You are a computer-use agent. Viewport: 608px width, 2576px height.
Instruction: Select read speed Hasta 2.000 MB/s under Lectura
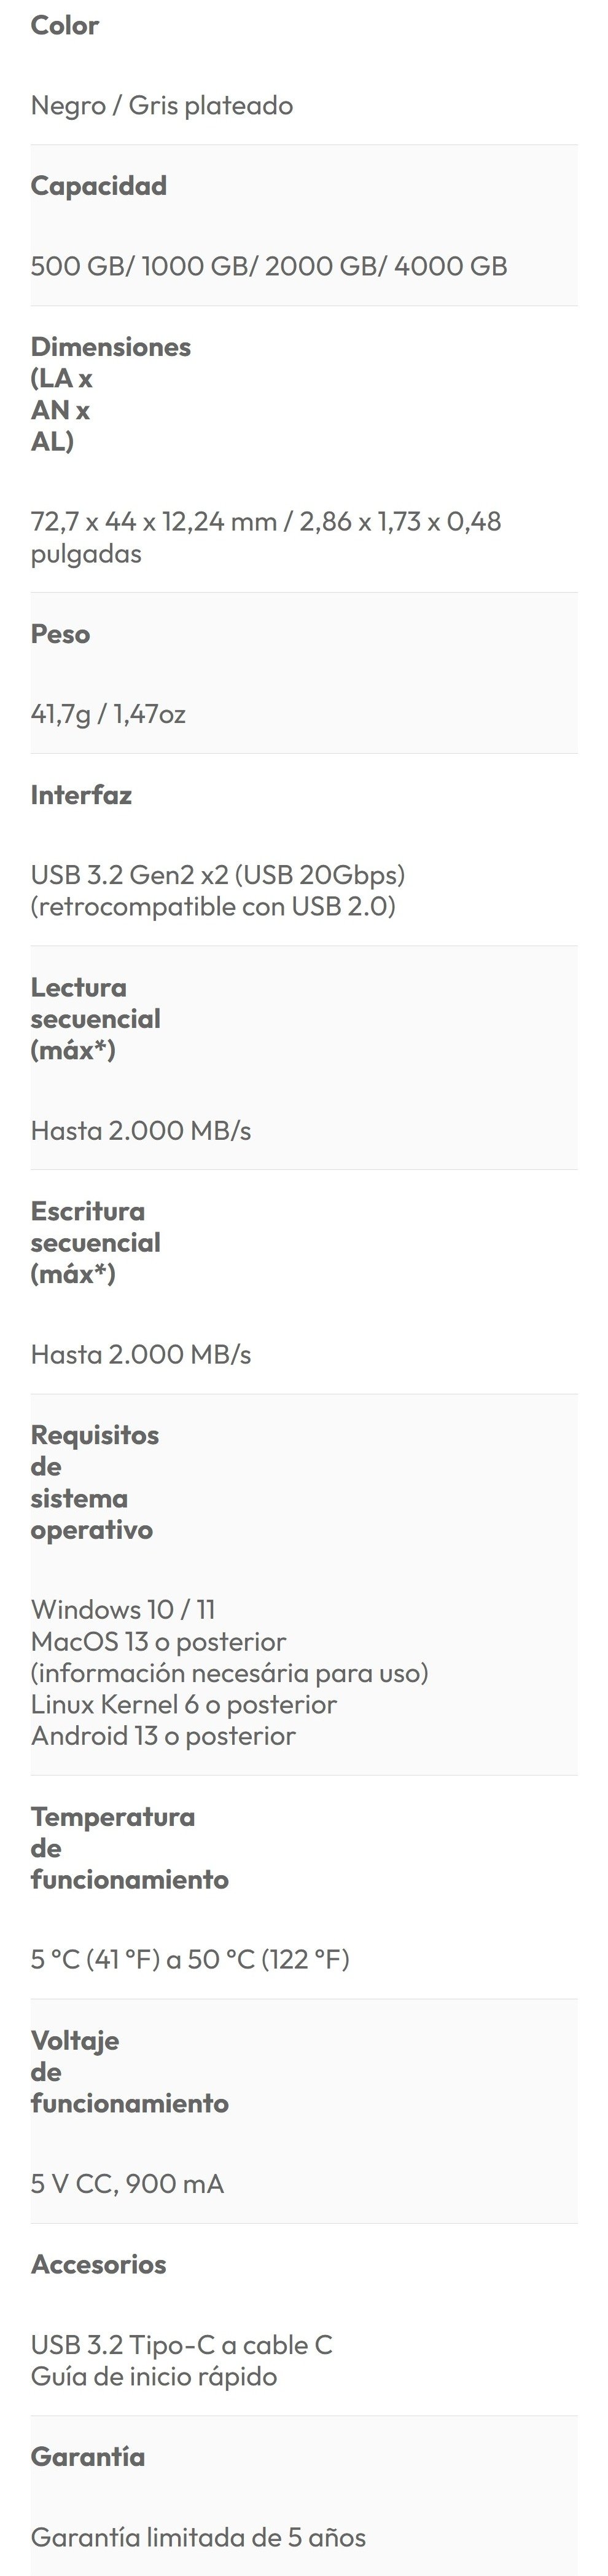[x=141, y=1131]
